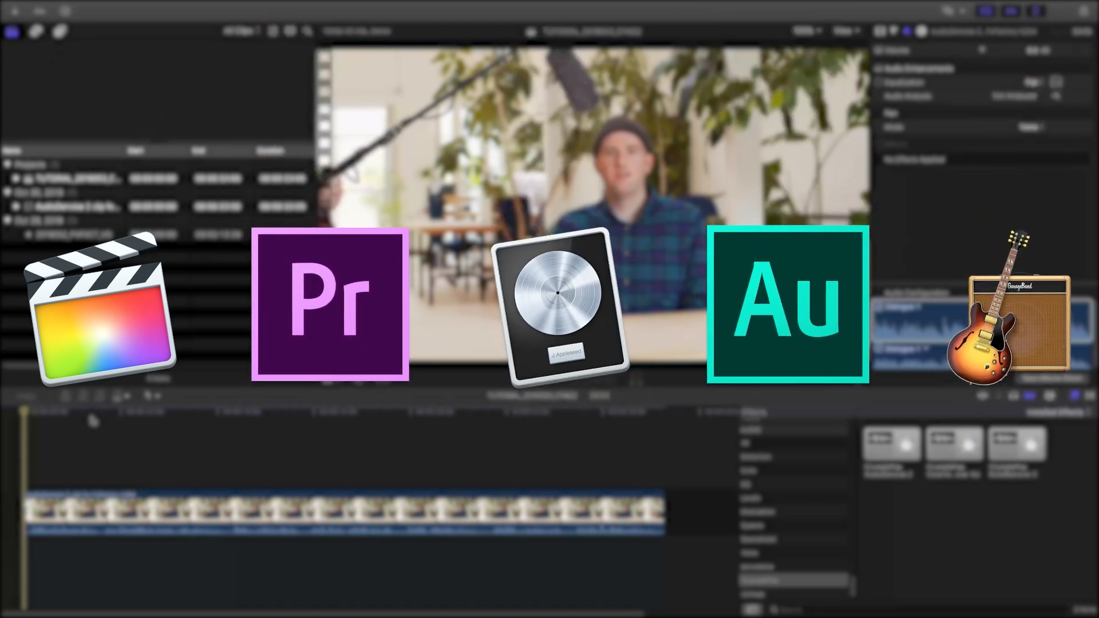
Task: Open the Pan Mode dropdown
Action: [1031, 127]
